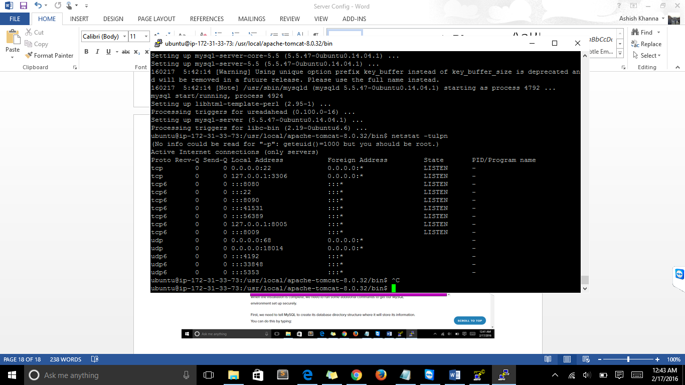Open the font size dropdown

[146, 37]
